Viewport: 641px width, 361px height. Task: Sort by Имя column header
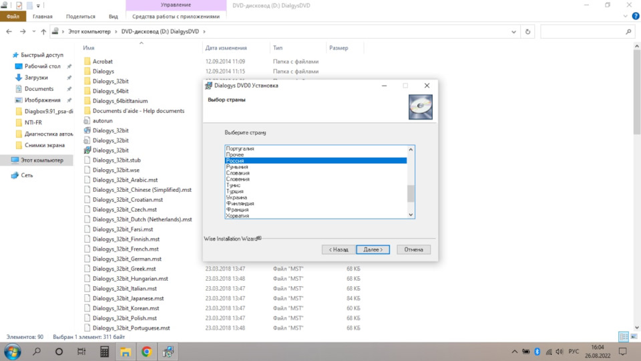[x=88, y=48]
